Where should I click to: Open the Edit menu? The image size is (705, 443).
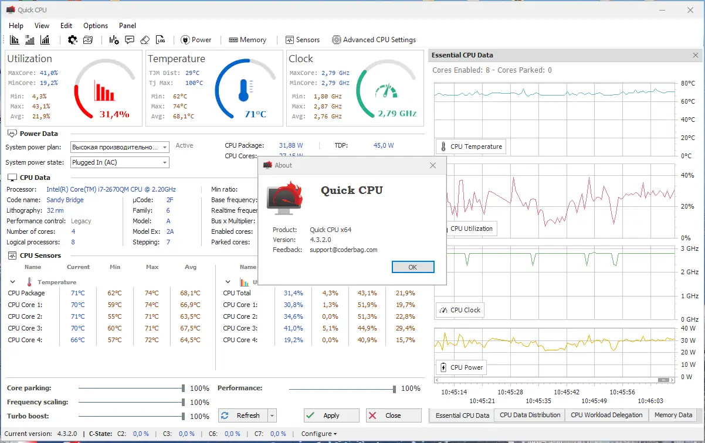pos(66,25)
